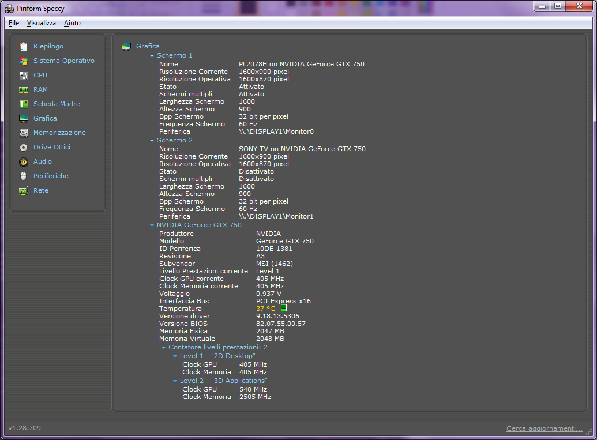This screenshot has width=597, height=440.
Task: Click the Audio speaker icon
Action: pos(24,162)
